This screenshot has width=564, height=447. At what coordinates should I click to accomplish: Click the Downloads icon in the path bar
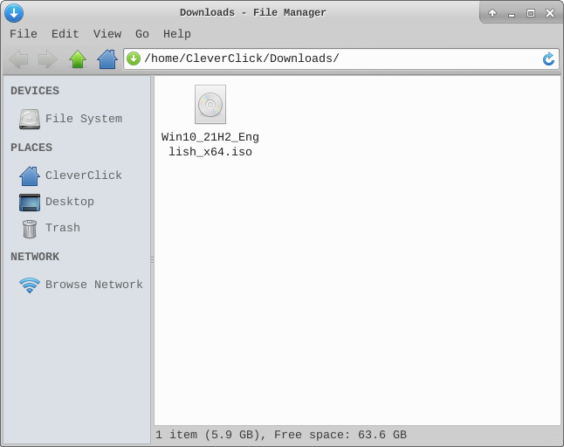click(x=134, y=59)
